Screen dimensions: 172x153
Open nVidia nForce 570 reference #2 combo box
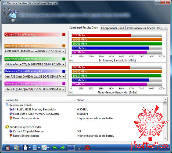pyautogui.click(x=35, y=64)
